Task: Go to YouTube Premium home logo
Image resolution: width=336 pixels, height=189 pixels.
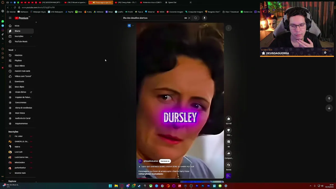Action: [22, 18]
